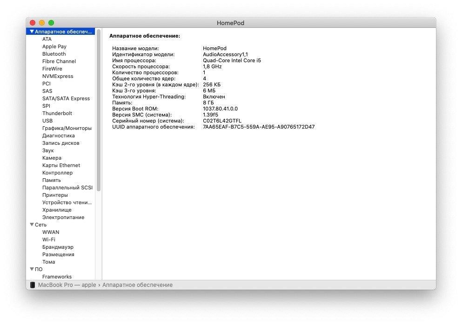Select Звук in the sidebar
Image resolution: width=462 pixels, height=324 pixels.
[x=48, y=150]
